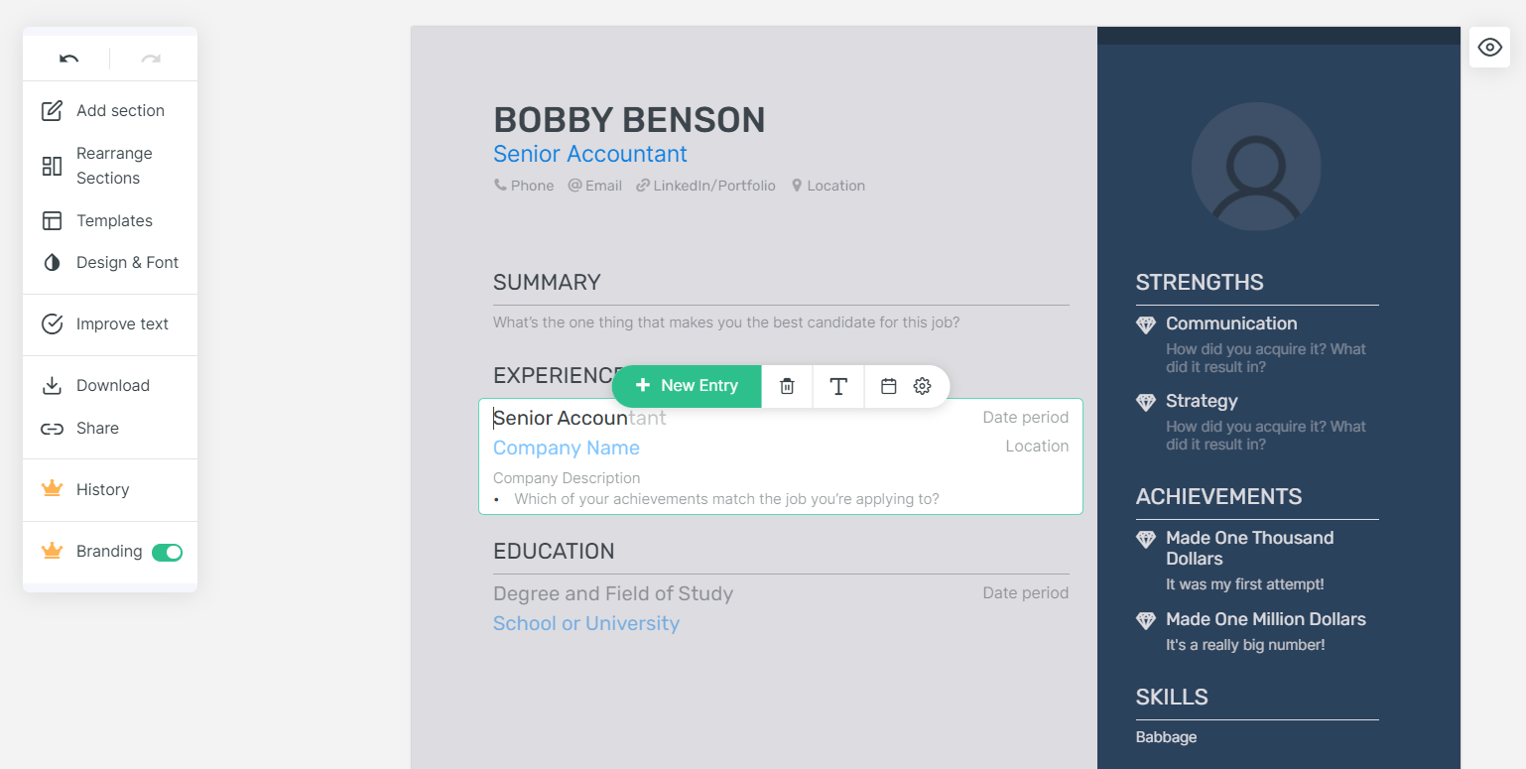
Task: Delete entry with the trash icon
Action: click(x=787, y=386)
